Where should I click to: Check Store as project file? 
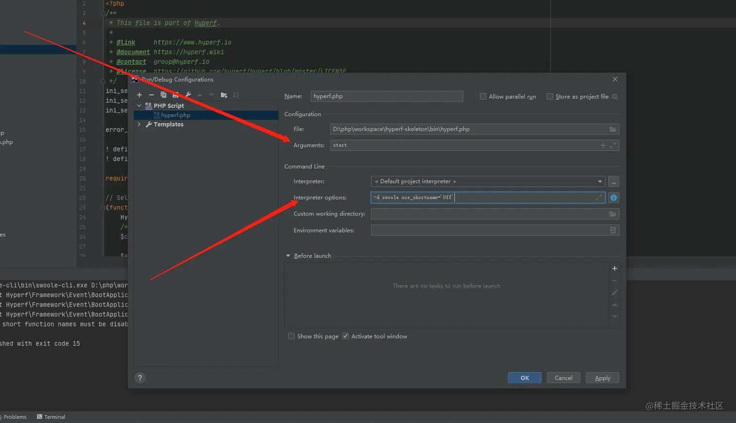pos(550,96)
